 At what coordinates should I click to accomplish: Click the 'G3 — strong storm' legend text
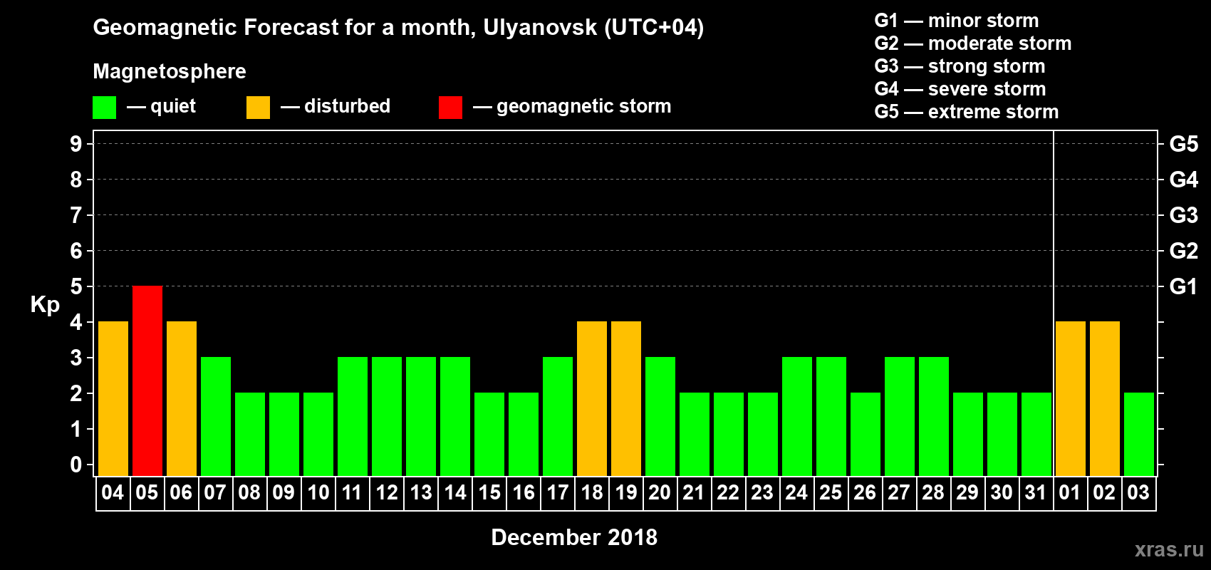[x=960, y=66]
